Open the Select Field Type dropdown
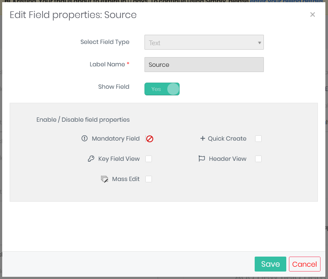The height and width of the screenshot is (279, 328). click(x=204, y=43)
